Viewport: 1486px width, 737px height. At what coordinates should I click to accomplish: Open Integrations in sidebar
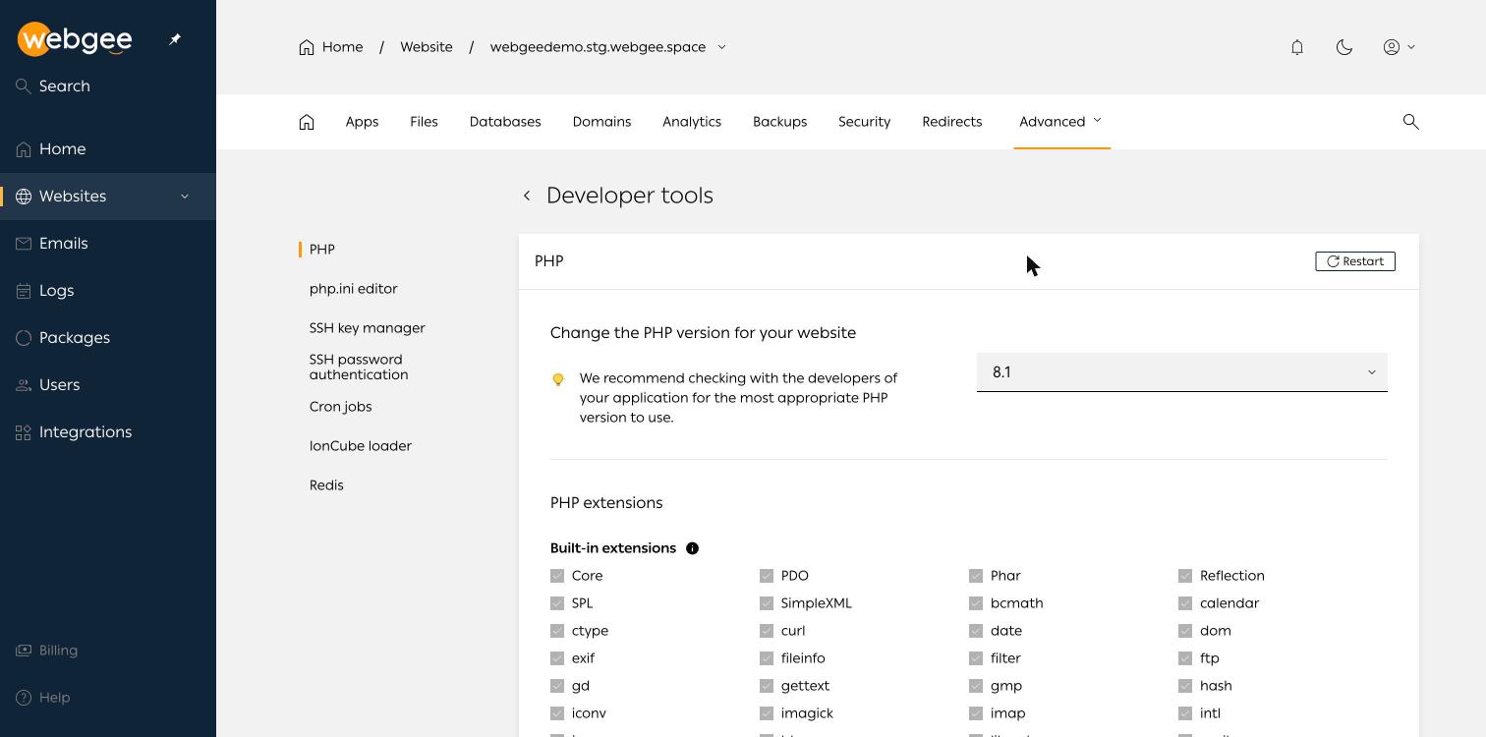[108, 432]
